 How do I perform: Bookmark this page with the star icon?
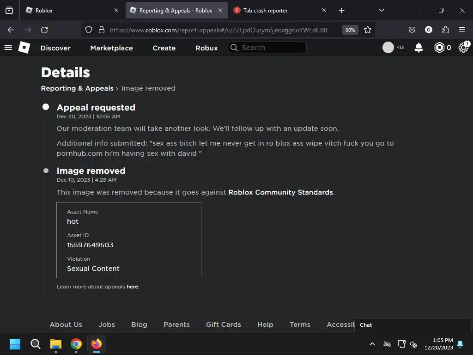coord(367,30)
